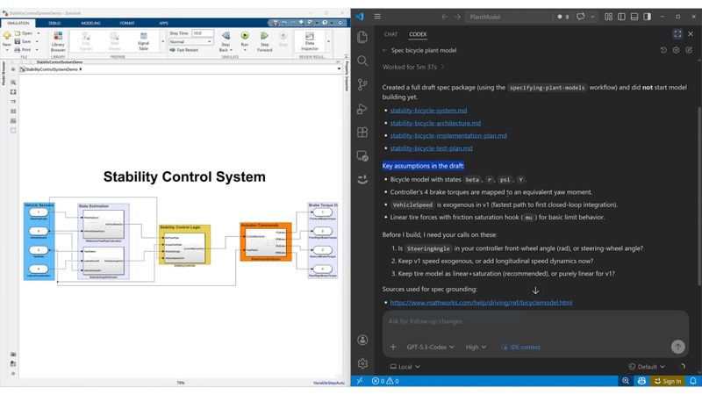Expand Worked for 5m 37s details
Screen dimensions: 702x395
(413, 67)
